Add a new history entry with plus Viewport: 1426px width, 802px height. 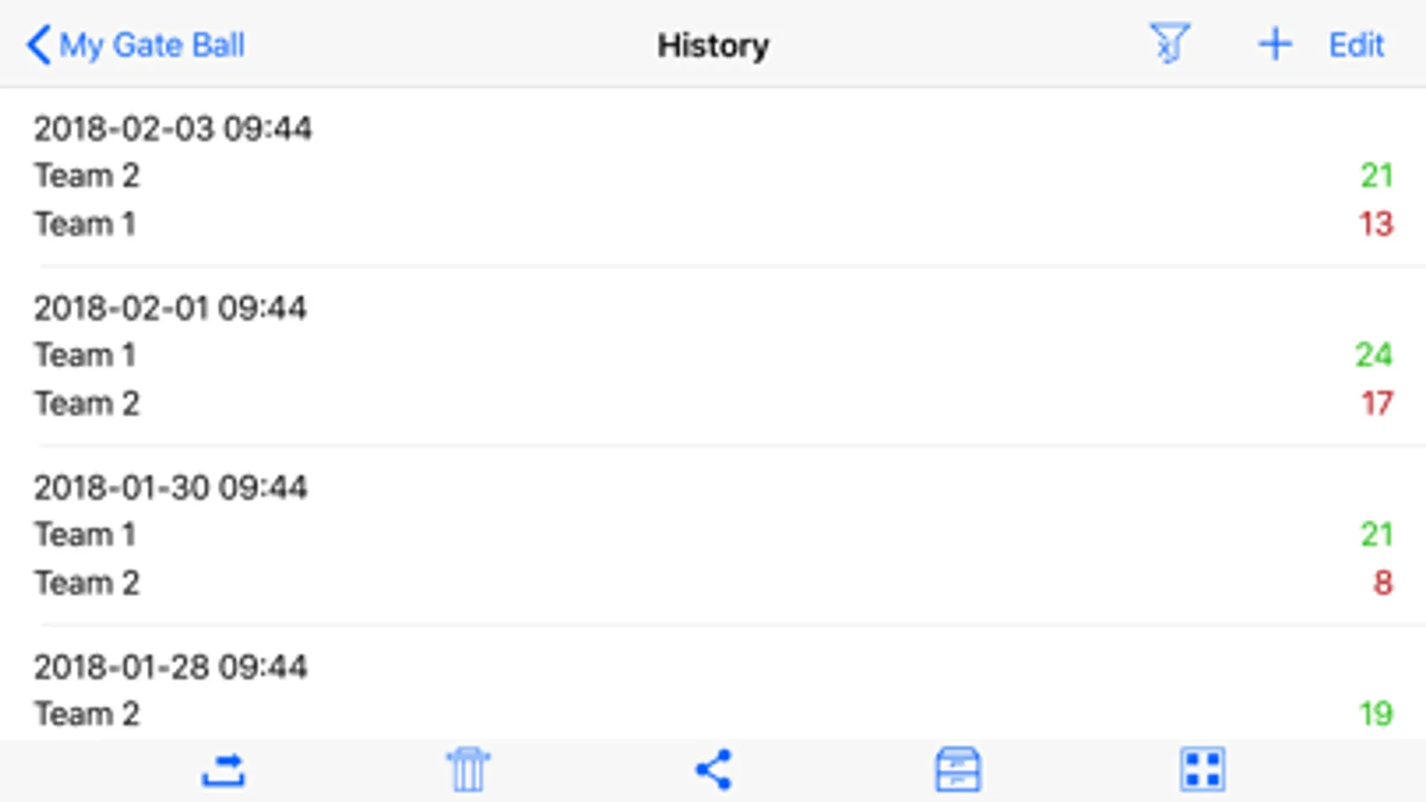1274,44
